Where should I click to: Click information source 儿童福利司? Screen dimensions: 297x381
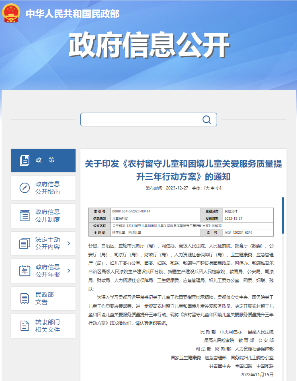pyautogui.click(x=120, y=218)
